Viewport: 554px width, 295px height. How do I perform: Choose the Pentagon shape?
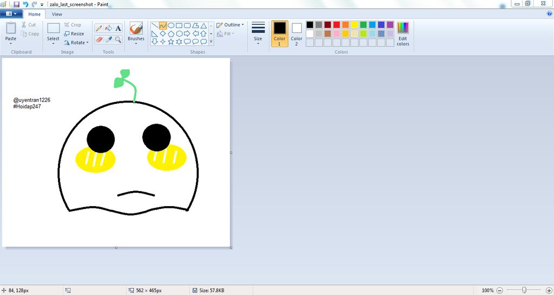171,34
